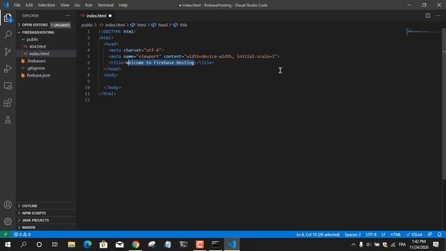This screenshot has width=446, height=251.
Task: Click the feedback icon in status bar
Action: click(430, 234)
